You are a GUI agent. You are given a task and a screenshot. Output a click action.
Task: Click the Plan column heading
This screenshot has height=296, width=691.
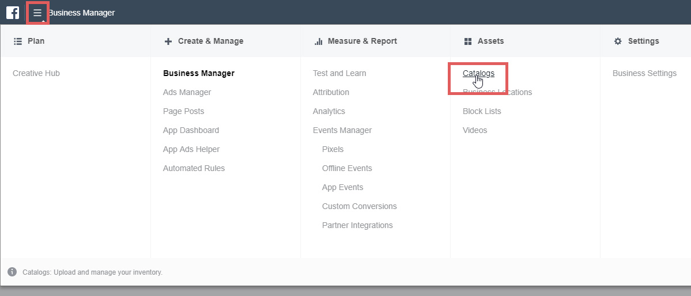pyautogui.click(x=36, y=41)
